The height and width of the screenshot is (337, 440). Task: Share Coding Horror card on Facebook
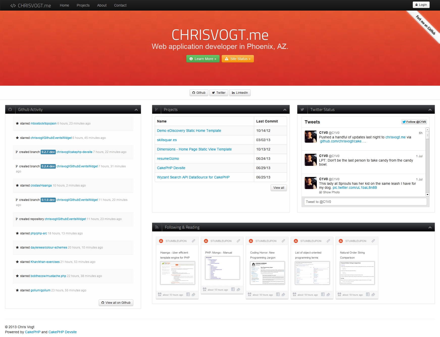point(278,294)
